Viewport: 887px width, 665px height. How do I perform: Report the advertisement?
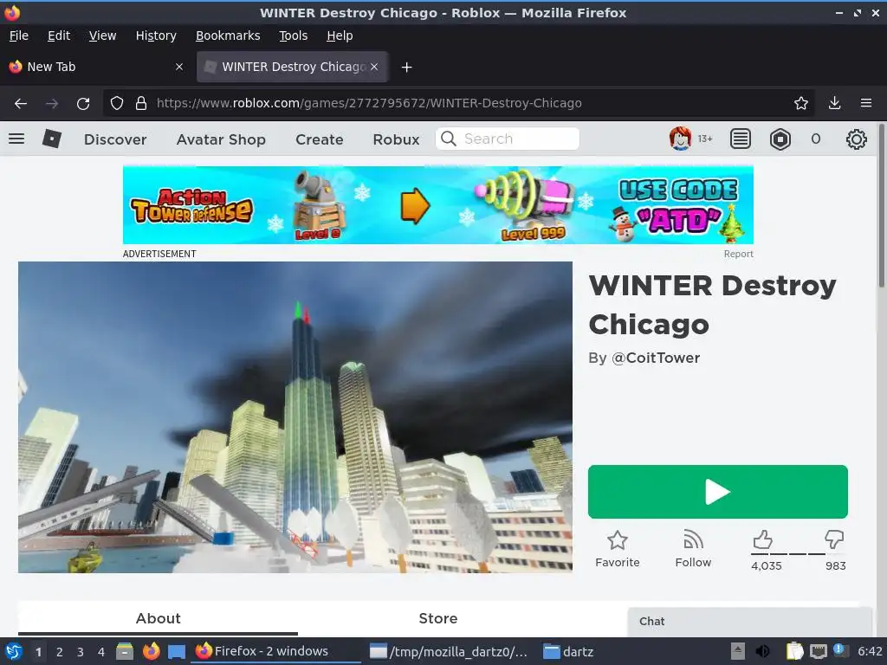click(738, 254)
